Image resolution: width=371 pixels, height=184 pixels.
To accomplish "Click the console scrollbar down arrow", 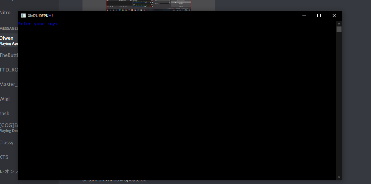I will click(339, 177).
